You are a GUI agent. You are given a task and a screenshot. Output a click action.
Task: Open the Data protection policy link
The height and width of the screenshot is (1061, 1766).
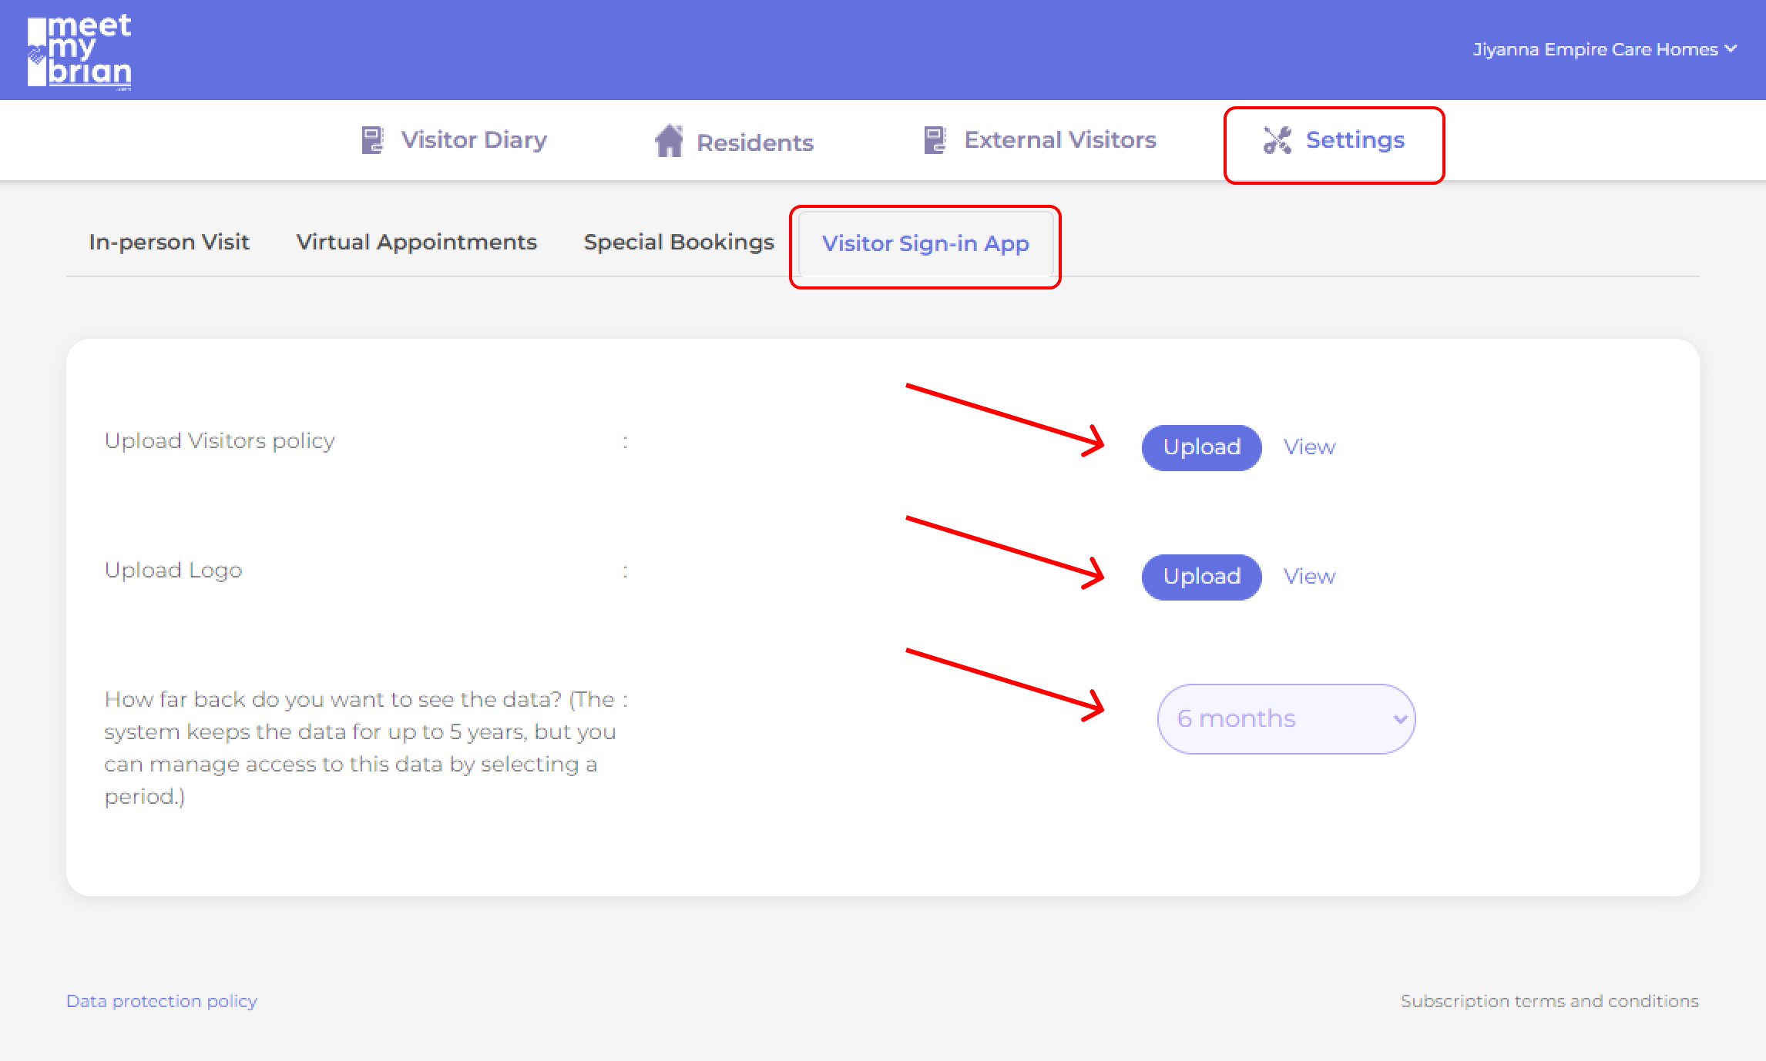coord(162,1001)
